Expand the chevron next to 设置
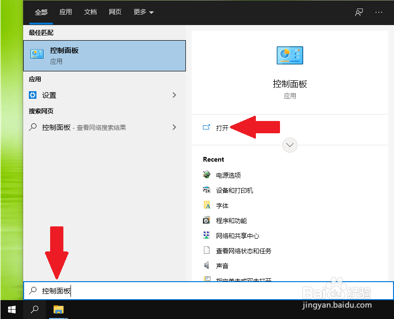 point(175,95)
